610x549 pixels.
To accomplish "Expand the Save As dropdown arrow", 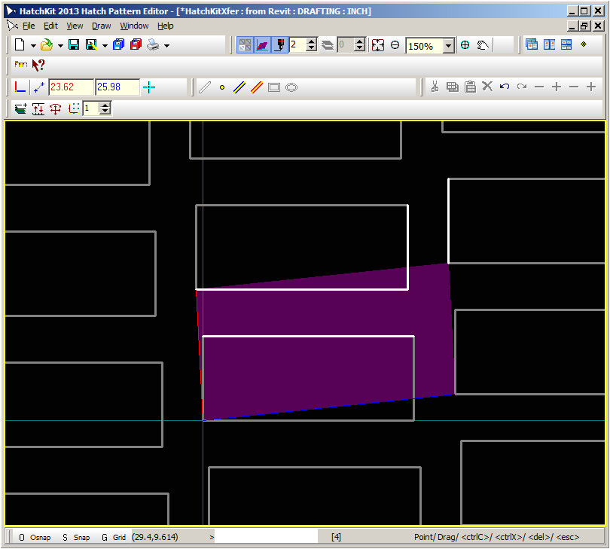I will (x=105, y=46).
